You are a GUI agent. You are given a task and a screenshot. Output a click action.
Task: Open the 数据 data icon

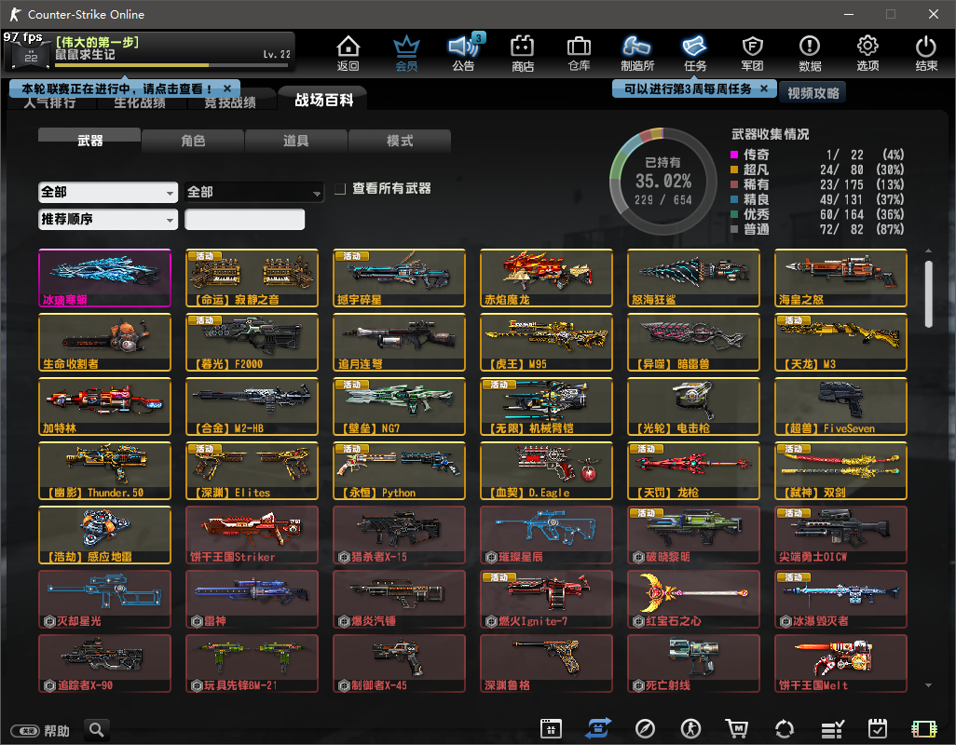pyautogui.click(x=810, y=54)
